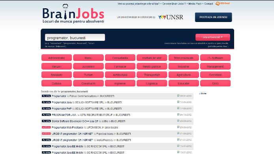Screen dimensions: 274x154
Task: Click the BrainJobs logo
Action: 73,14
